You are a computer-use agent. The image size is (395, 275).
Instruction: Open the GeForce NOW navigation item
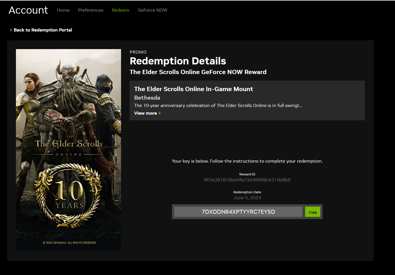point(153,10)
